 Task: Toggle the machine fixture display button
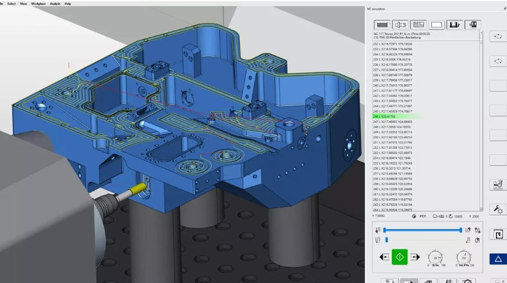(455, 25)
